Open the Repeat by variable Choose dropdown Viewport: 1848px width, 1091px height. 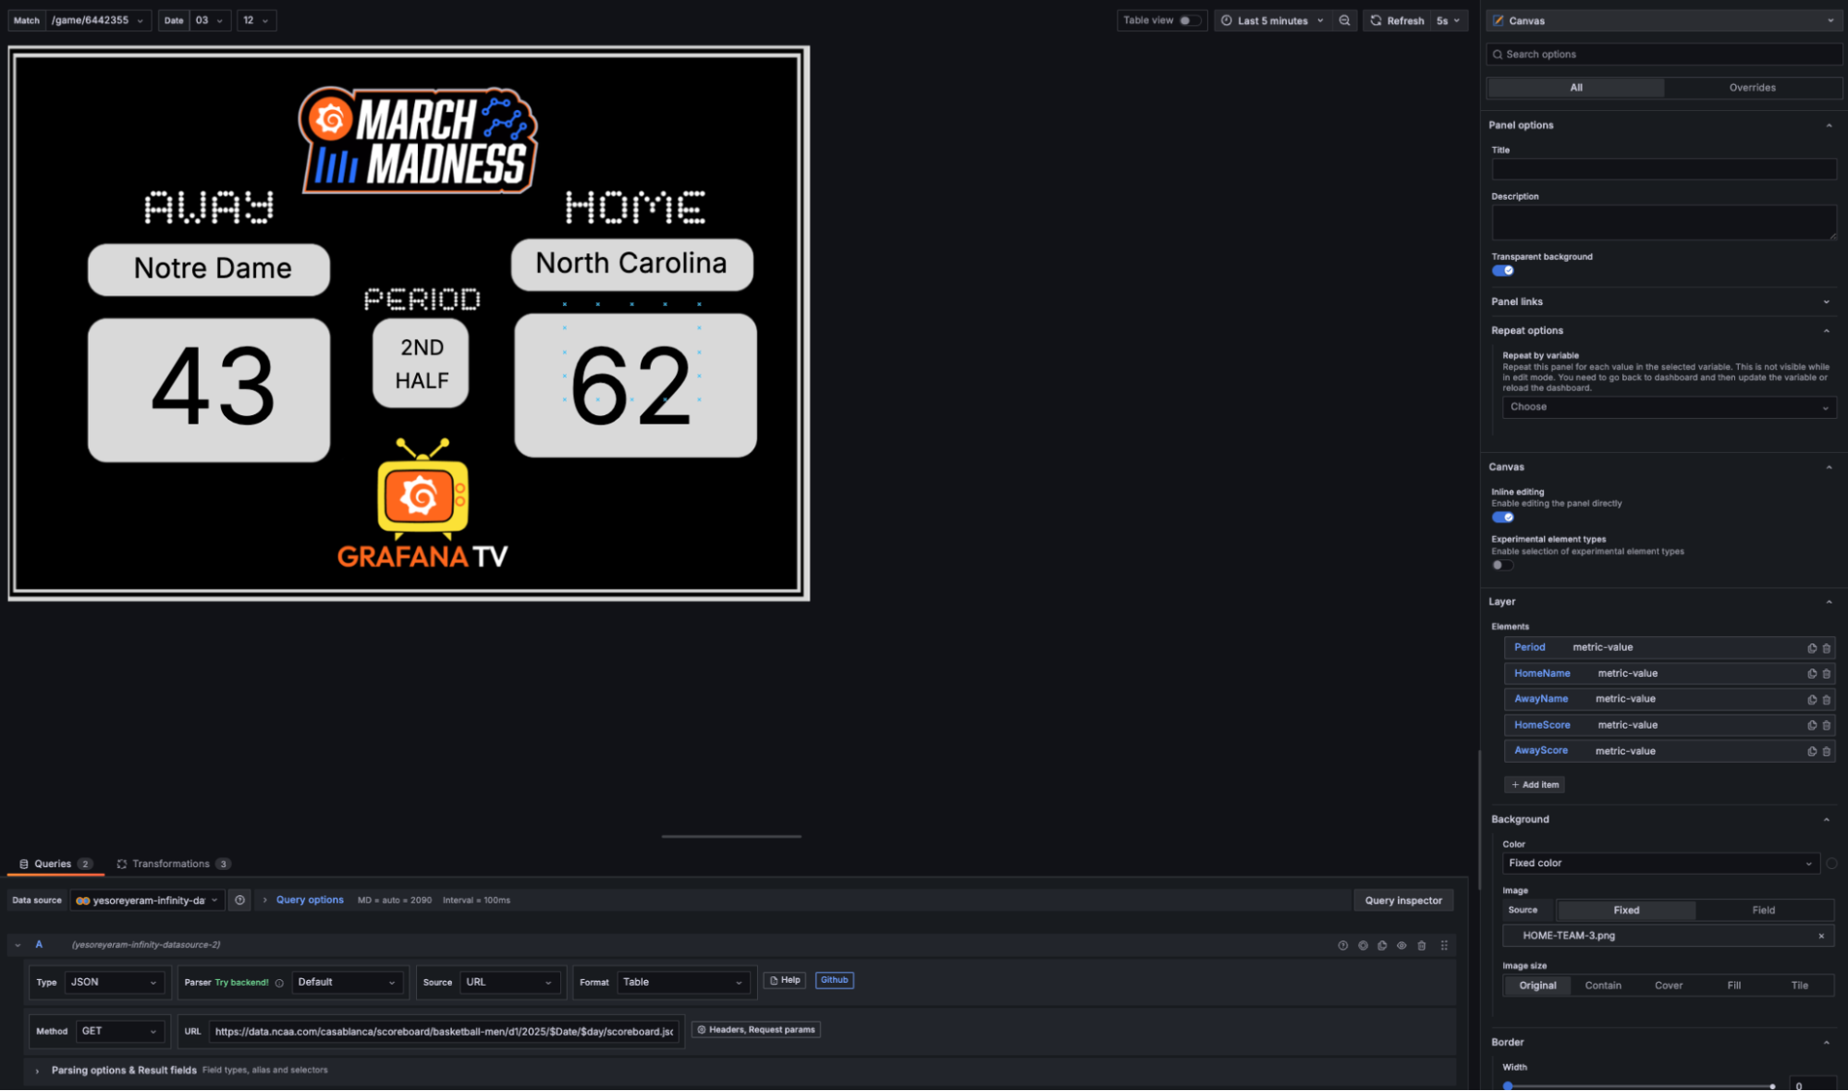point(1668,407)
